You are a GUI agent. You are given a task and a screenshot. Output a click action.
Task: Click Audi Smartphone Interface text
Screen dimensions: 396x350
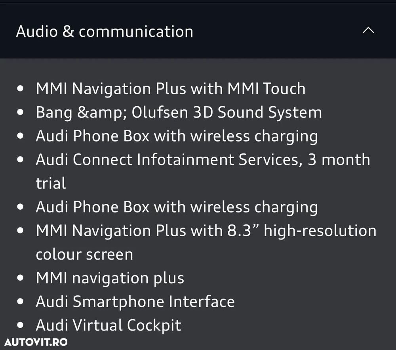pyautogui.click(x=135, y=302)
